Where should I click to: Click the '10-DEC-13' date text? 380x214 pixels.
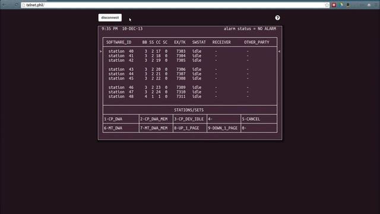(132, 29)
